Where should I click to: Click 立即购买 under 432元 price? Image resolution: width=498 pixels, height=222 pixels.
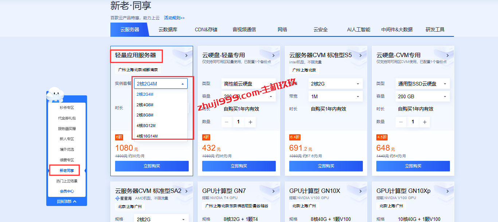click(x=239, y=166)
